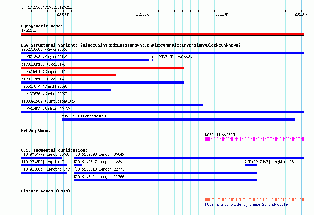Click the %ID:90.7407|Length:1458 label

(x=269, y=162)
